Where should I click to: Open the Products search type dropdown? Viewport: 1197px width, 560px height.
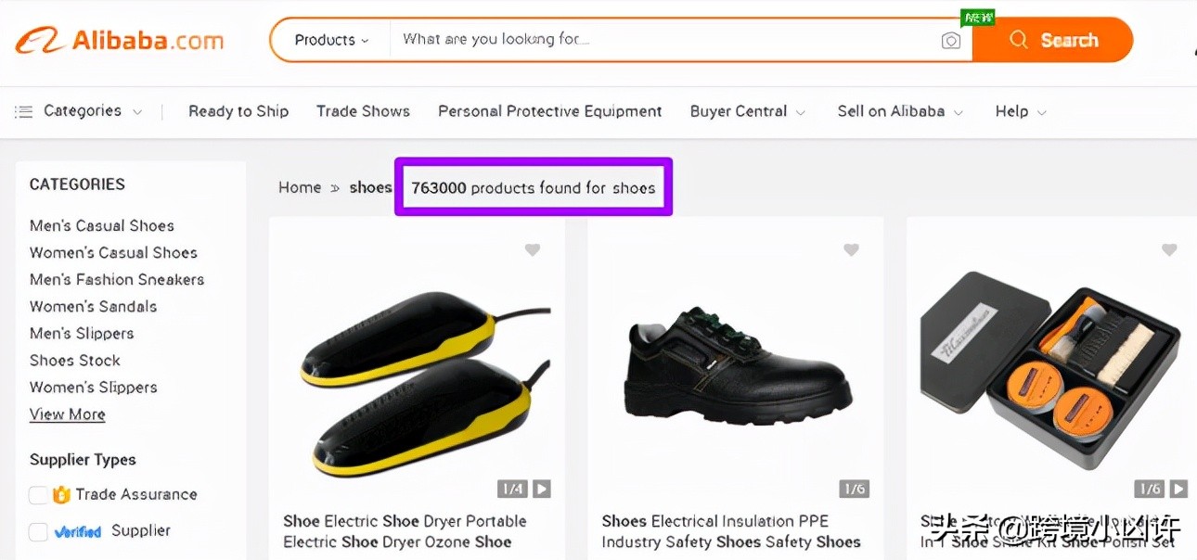pyautogui.click(x=331, y=41)
